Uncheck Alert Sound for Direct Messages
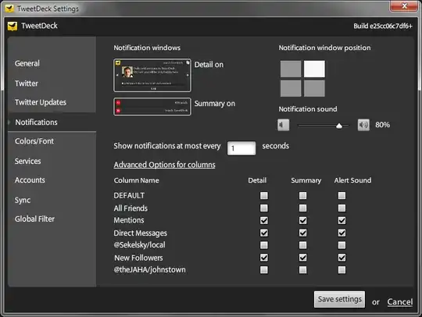 click(342, 233)
